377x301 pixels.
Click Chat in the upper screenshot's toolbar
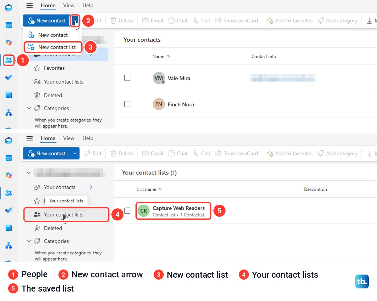(x=178, y=20)
